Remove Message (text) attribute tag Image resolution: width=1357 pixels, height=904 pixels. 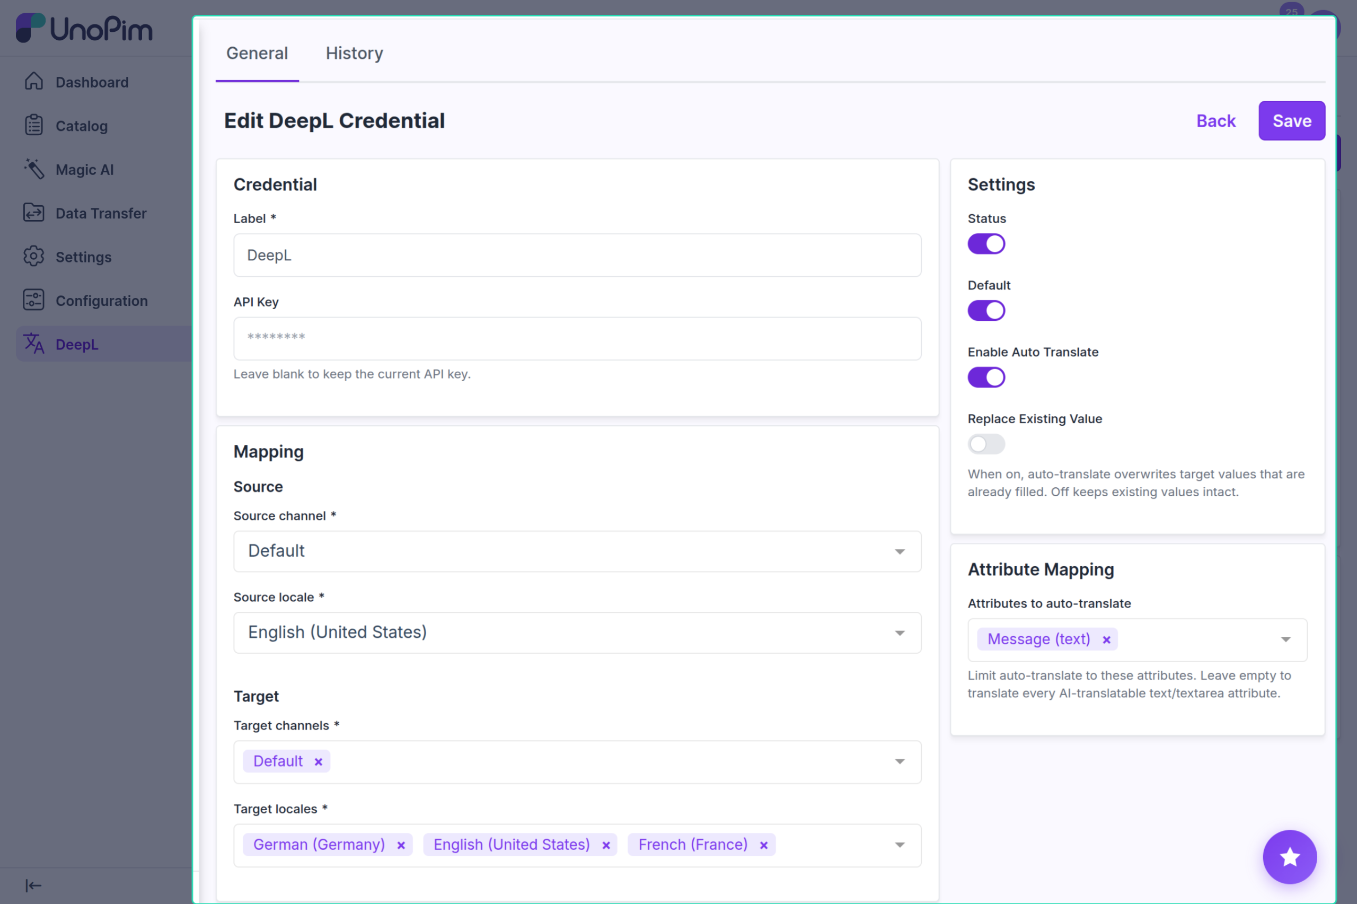[x=1106, y=640]
